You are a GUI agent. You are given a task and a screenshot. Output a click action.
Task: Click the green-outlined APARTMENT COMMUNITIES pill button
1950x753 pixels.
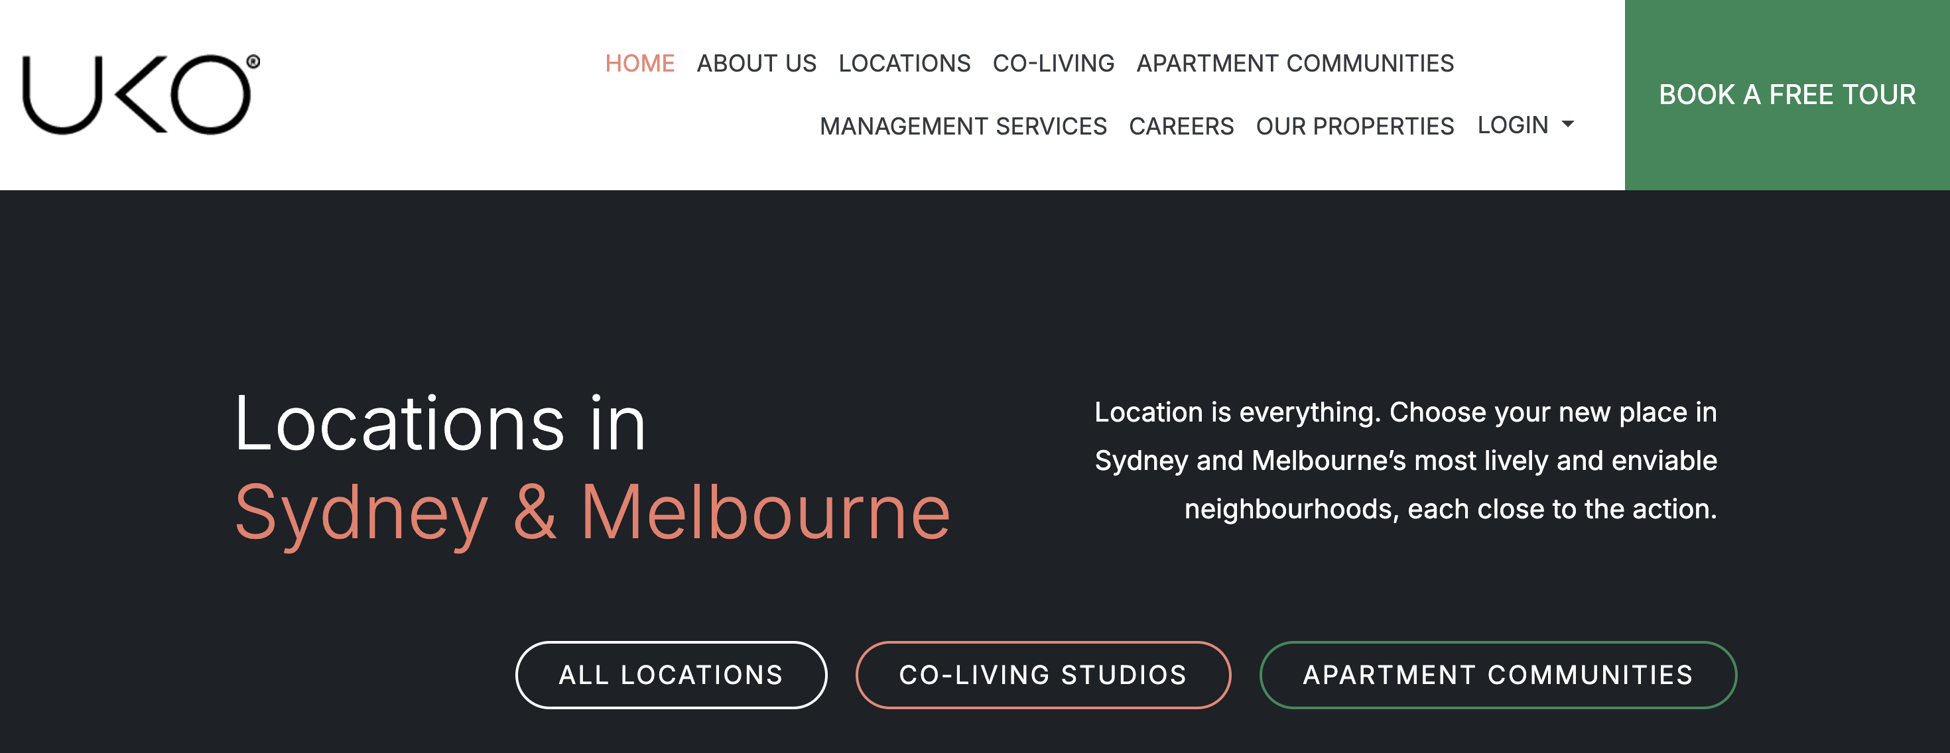(1498, 674)
